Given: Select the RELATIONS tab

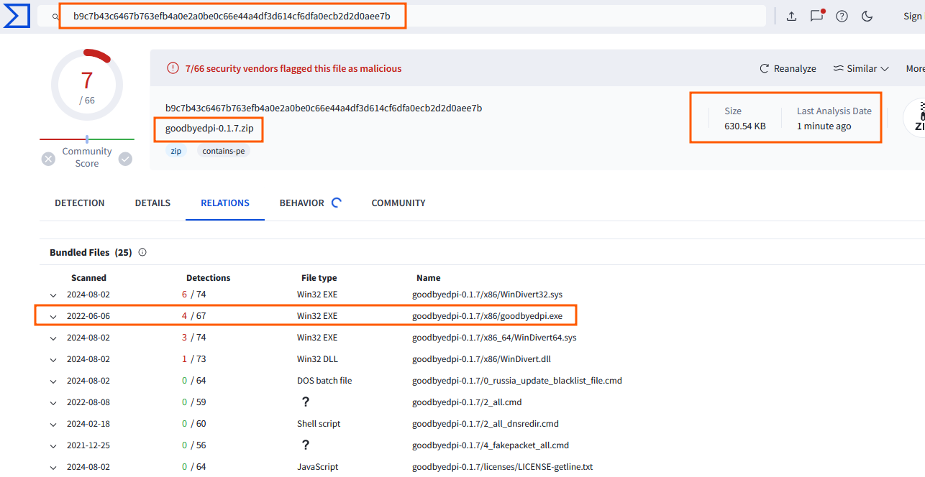Looking at the screenshot, I should coord(225,203).
